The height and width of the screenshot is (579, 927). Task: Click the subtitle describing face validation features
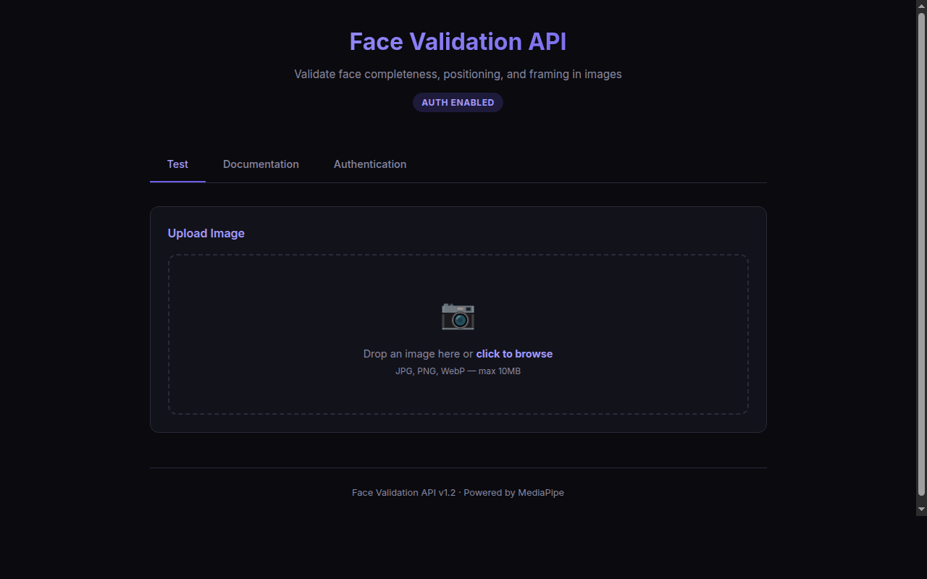point(458,74)
